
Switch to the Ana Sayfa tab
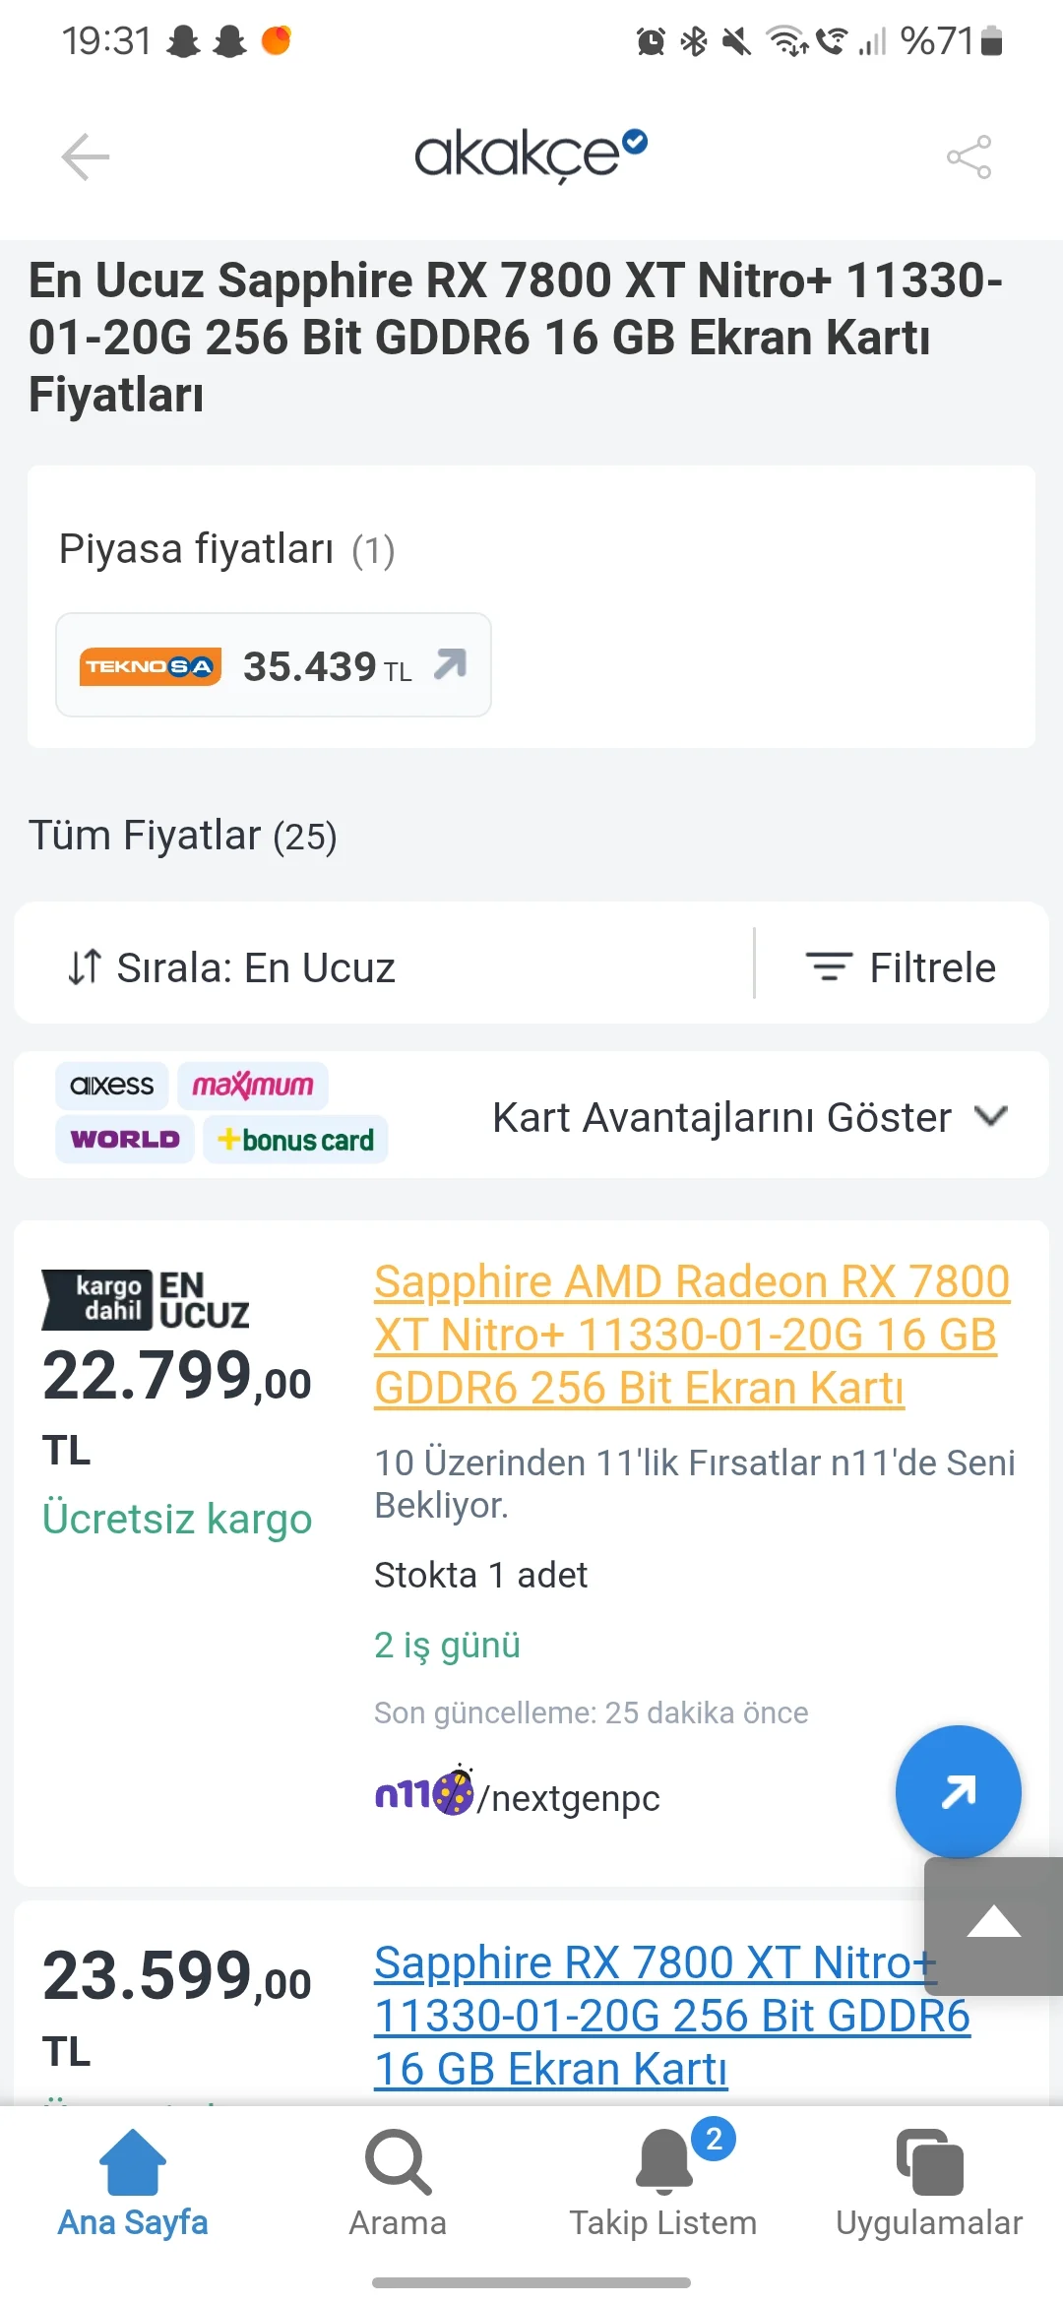point(133,2180)
